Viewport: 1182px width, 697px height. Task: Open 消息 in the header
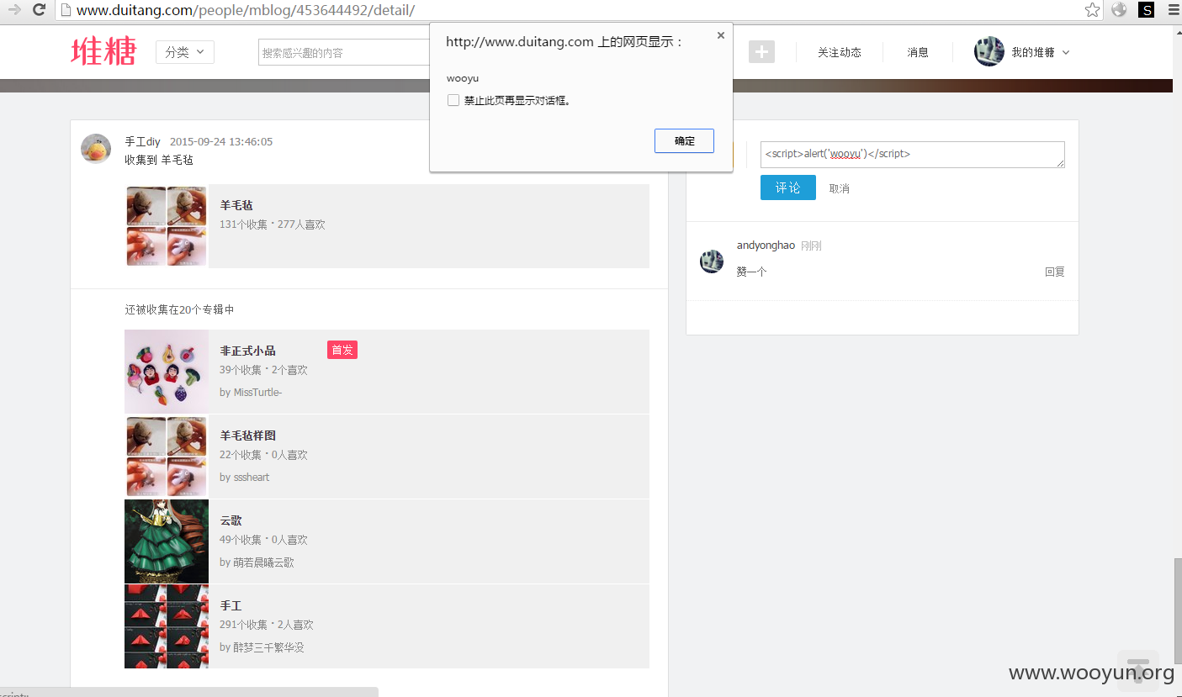[918, 52]
